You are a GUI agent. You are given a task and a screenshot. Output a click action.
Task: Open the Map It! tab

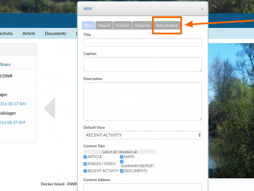tap(104, 25)
